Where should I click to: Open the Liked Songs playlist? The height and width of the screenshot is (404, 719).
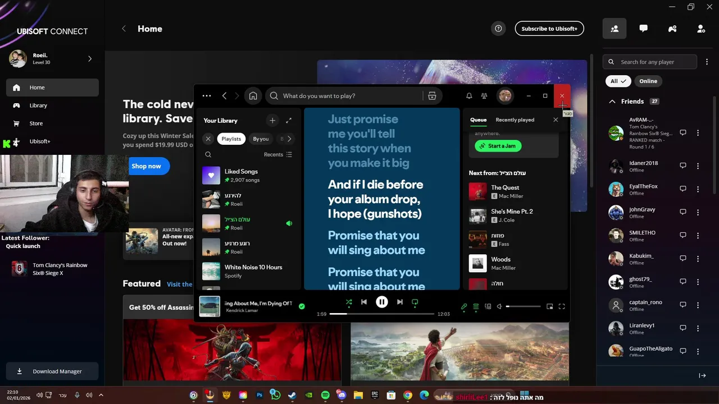click(247, 176)
